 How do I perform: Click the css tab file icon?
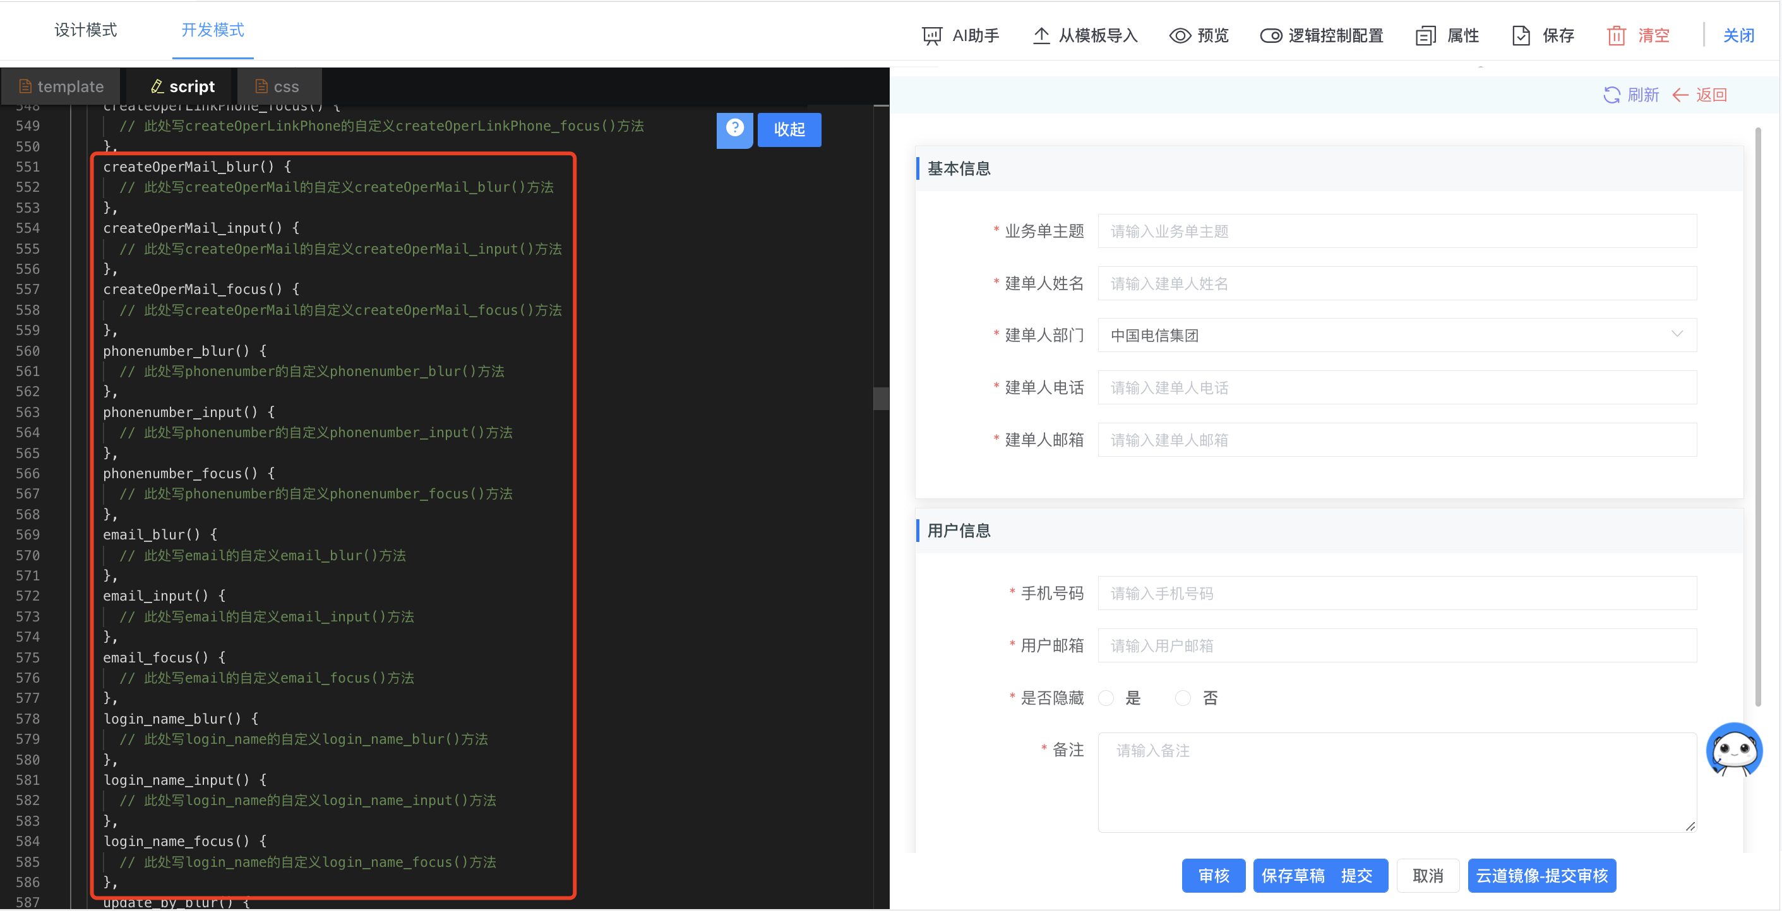coord(261,86)
